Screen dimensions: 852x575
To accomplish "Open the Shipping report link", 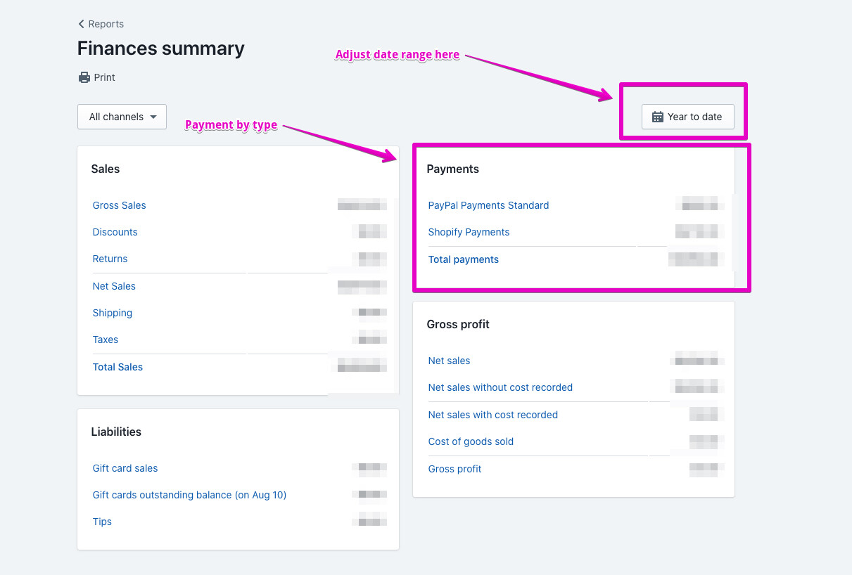I will 113,313.
